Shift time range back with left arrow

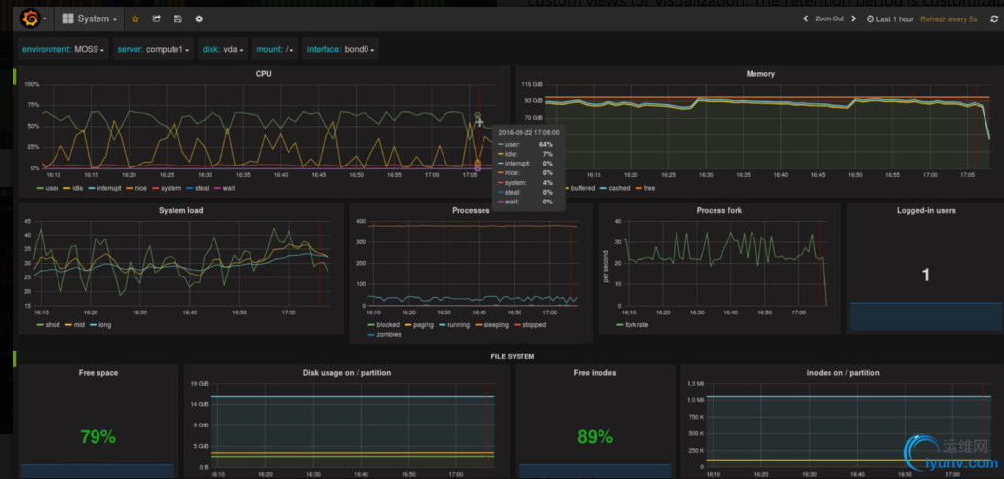tap(804, 18)
